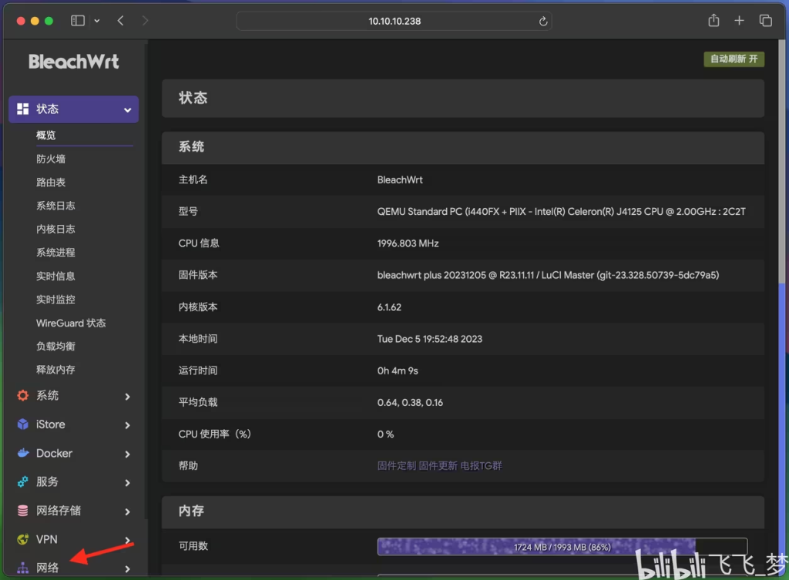
Task: Select the 概览 submenu item
Action: click(45, 136)
